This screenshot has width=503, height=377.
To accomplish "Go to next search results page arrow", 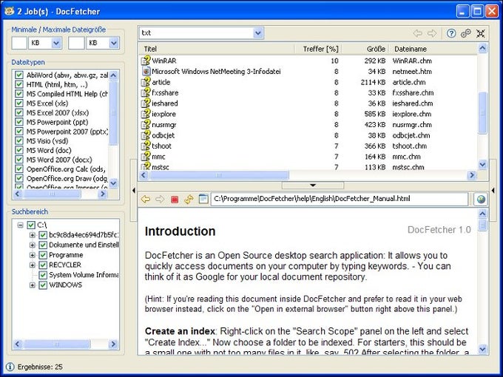I will point(432,33).
